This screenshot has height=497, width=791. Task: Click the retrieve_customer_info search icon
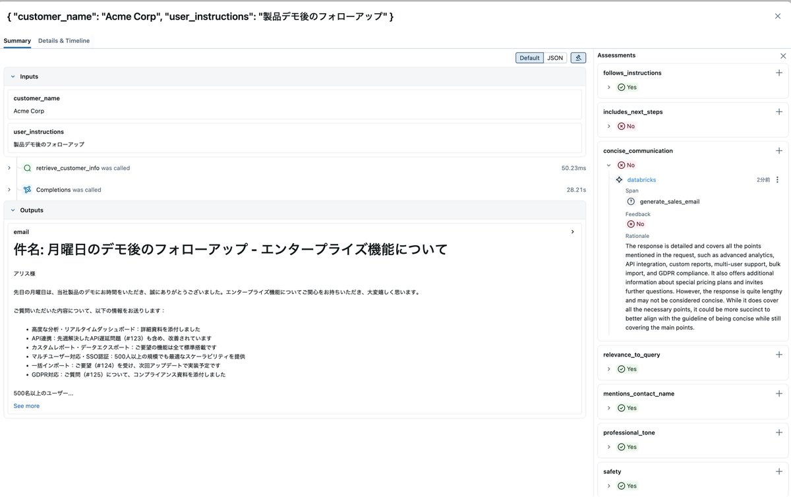point(27,168)
